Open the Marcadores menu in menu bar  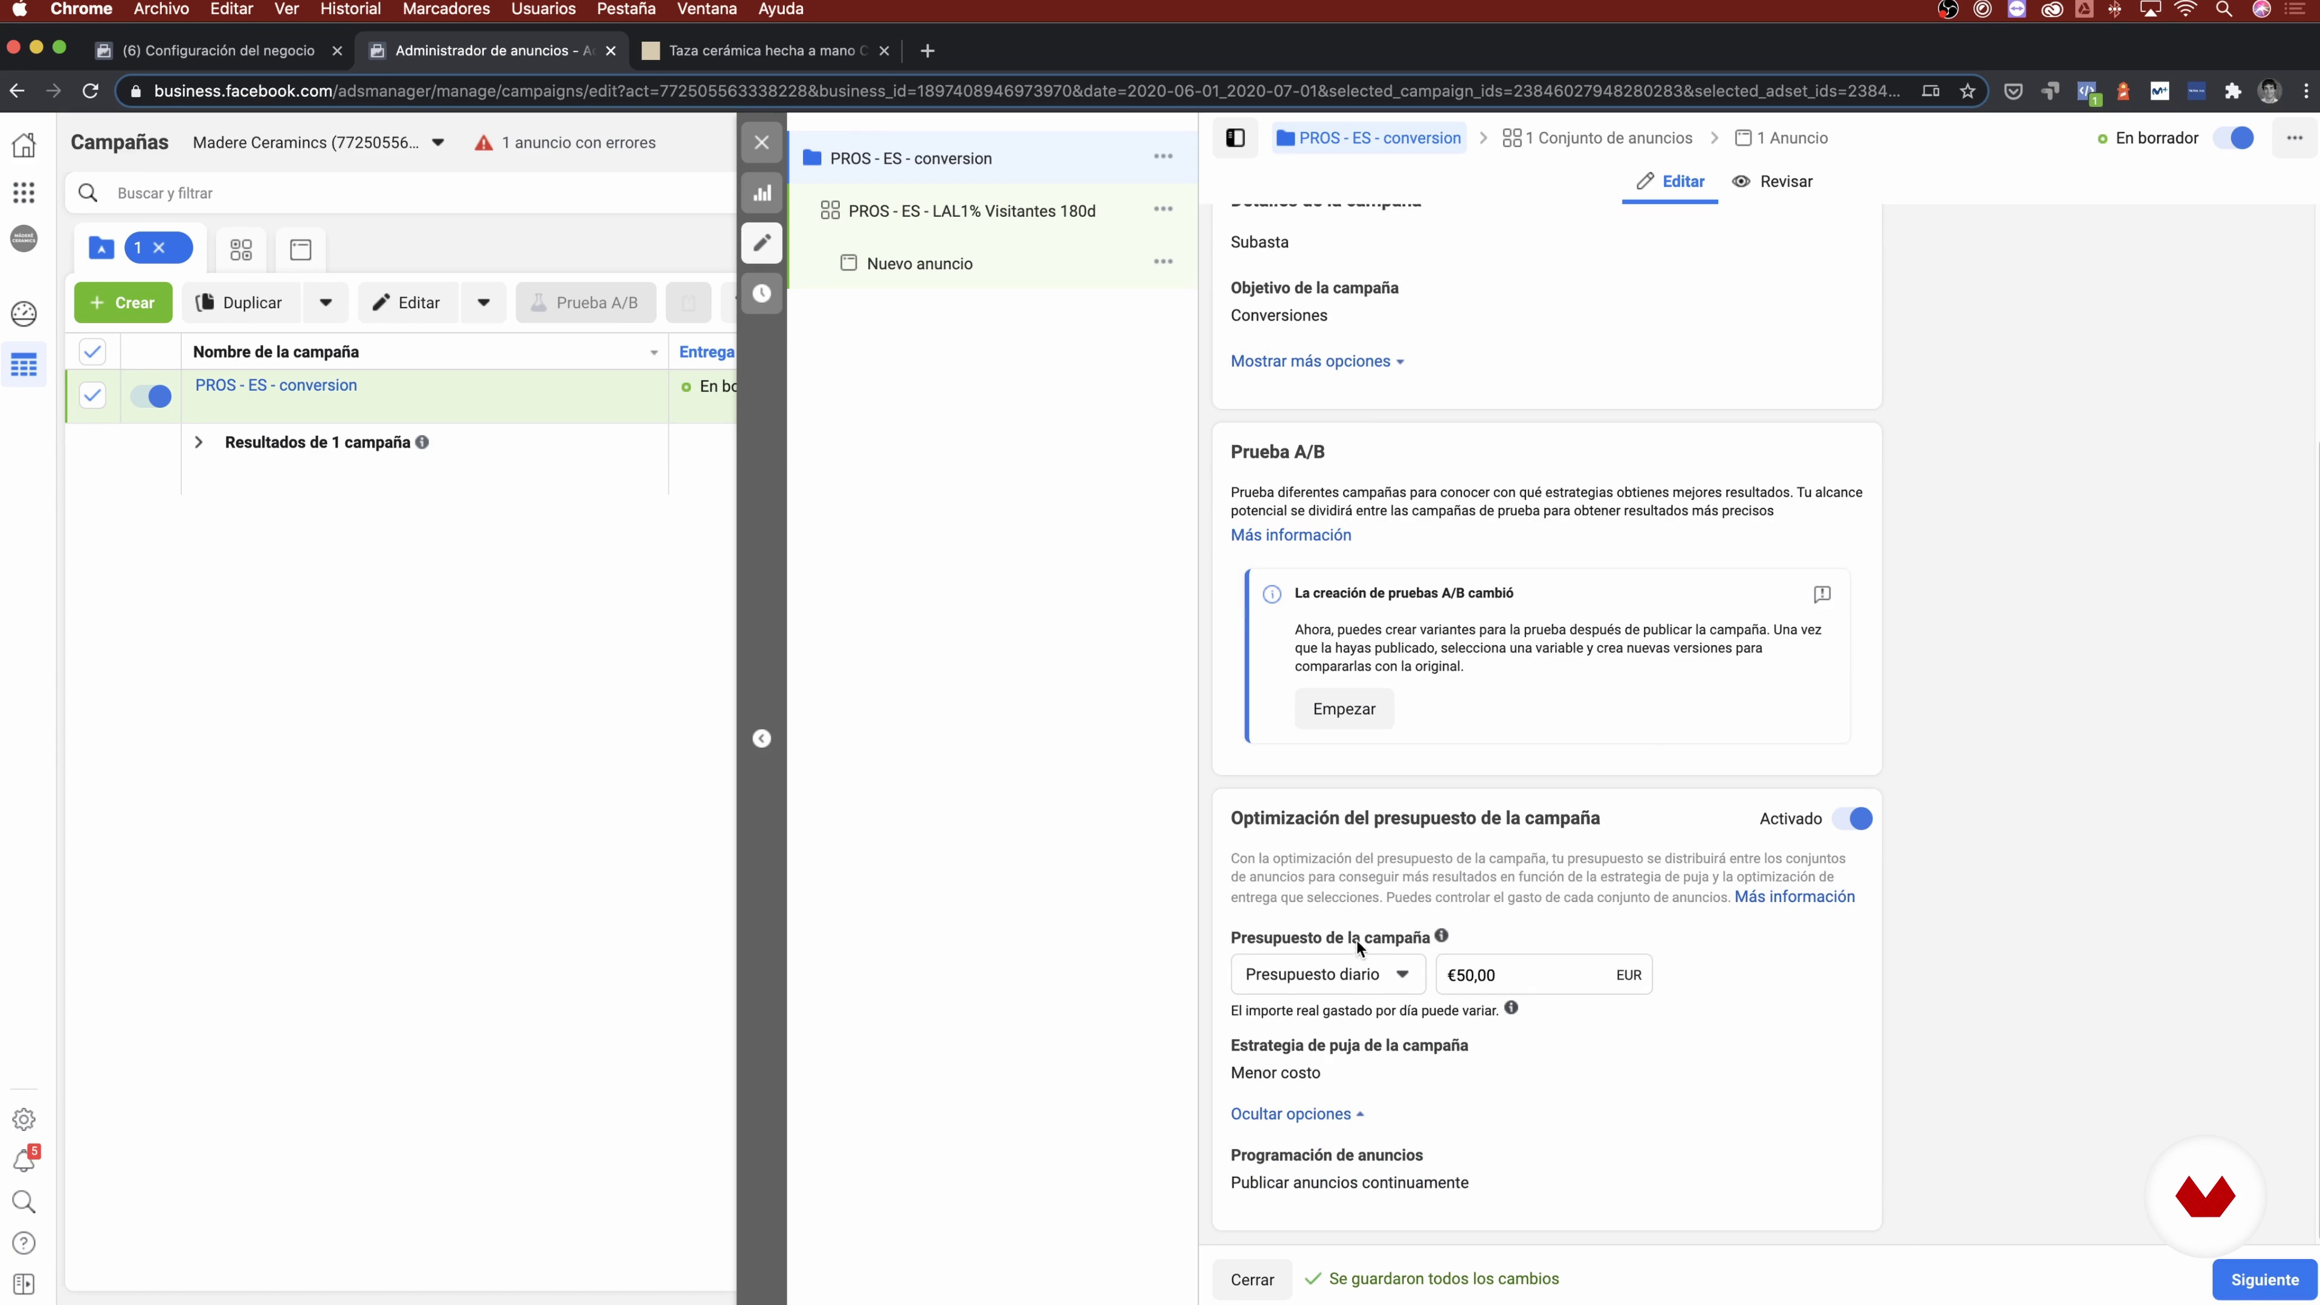[x=446, y=9]
